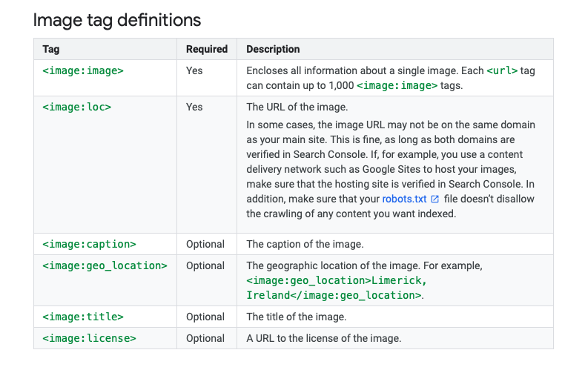Click the Required column header
The width and height of the screenshot is (585, 370).
[207, 49]
